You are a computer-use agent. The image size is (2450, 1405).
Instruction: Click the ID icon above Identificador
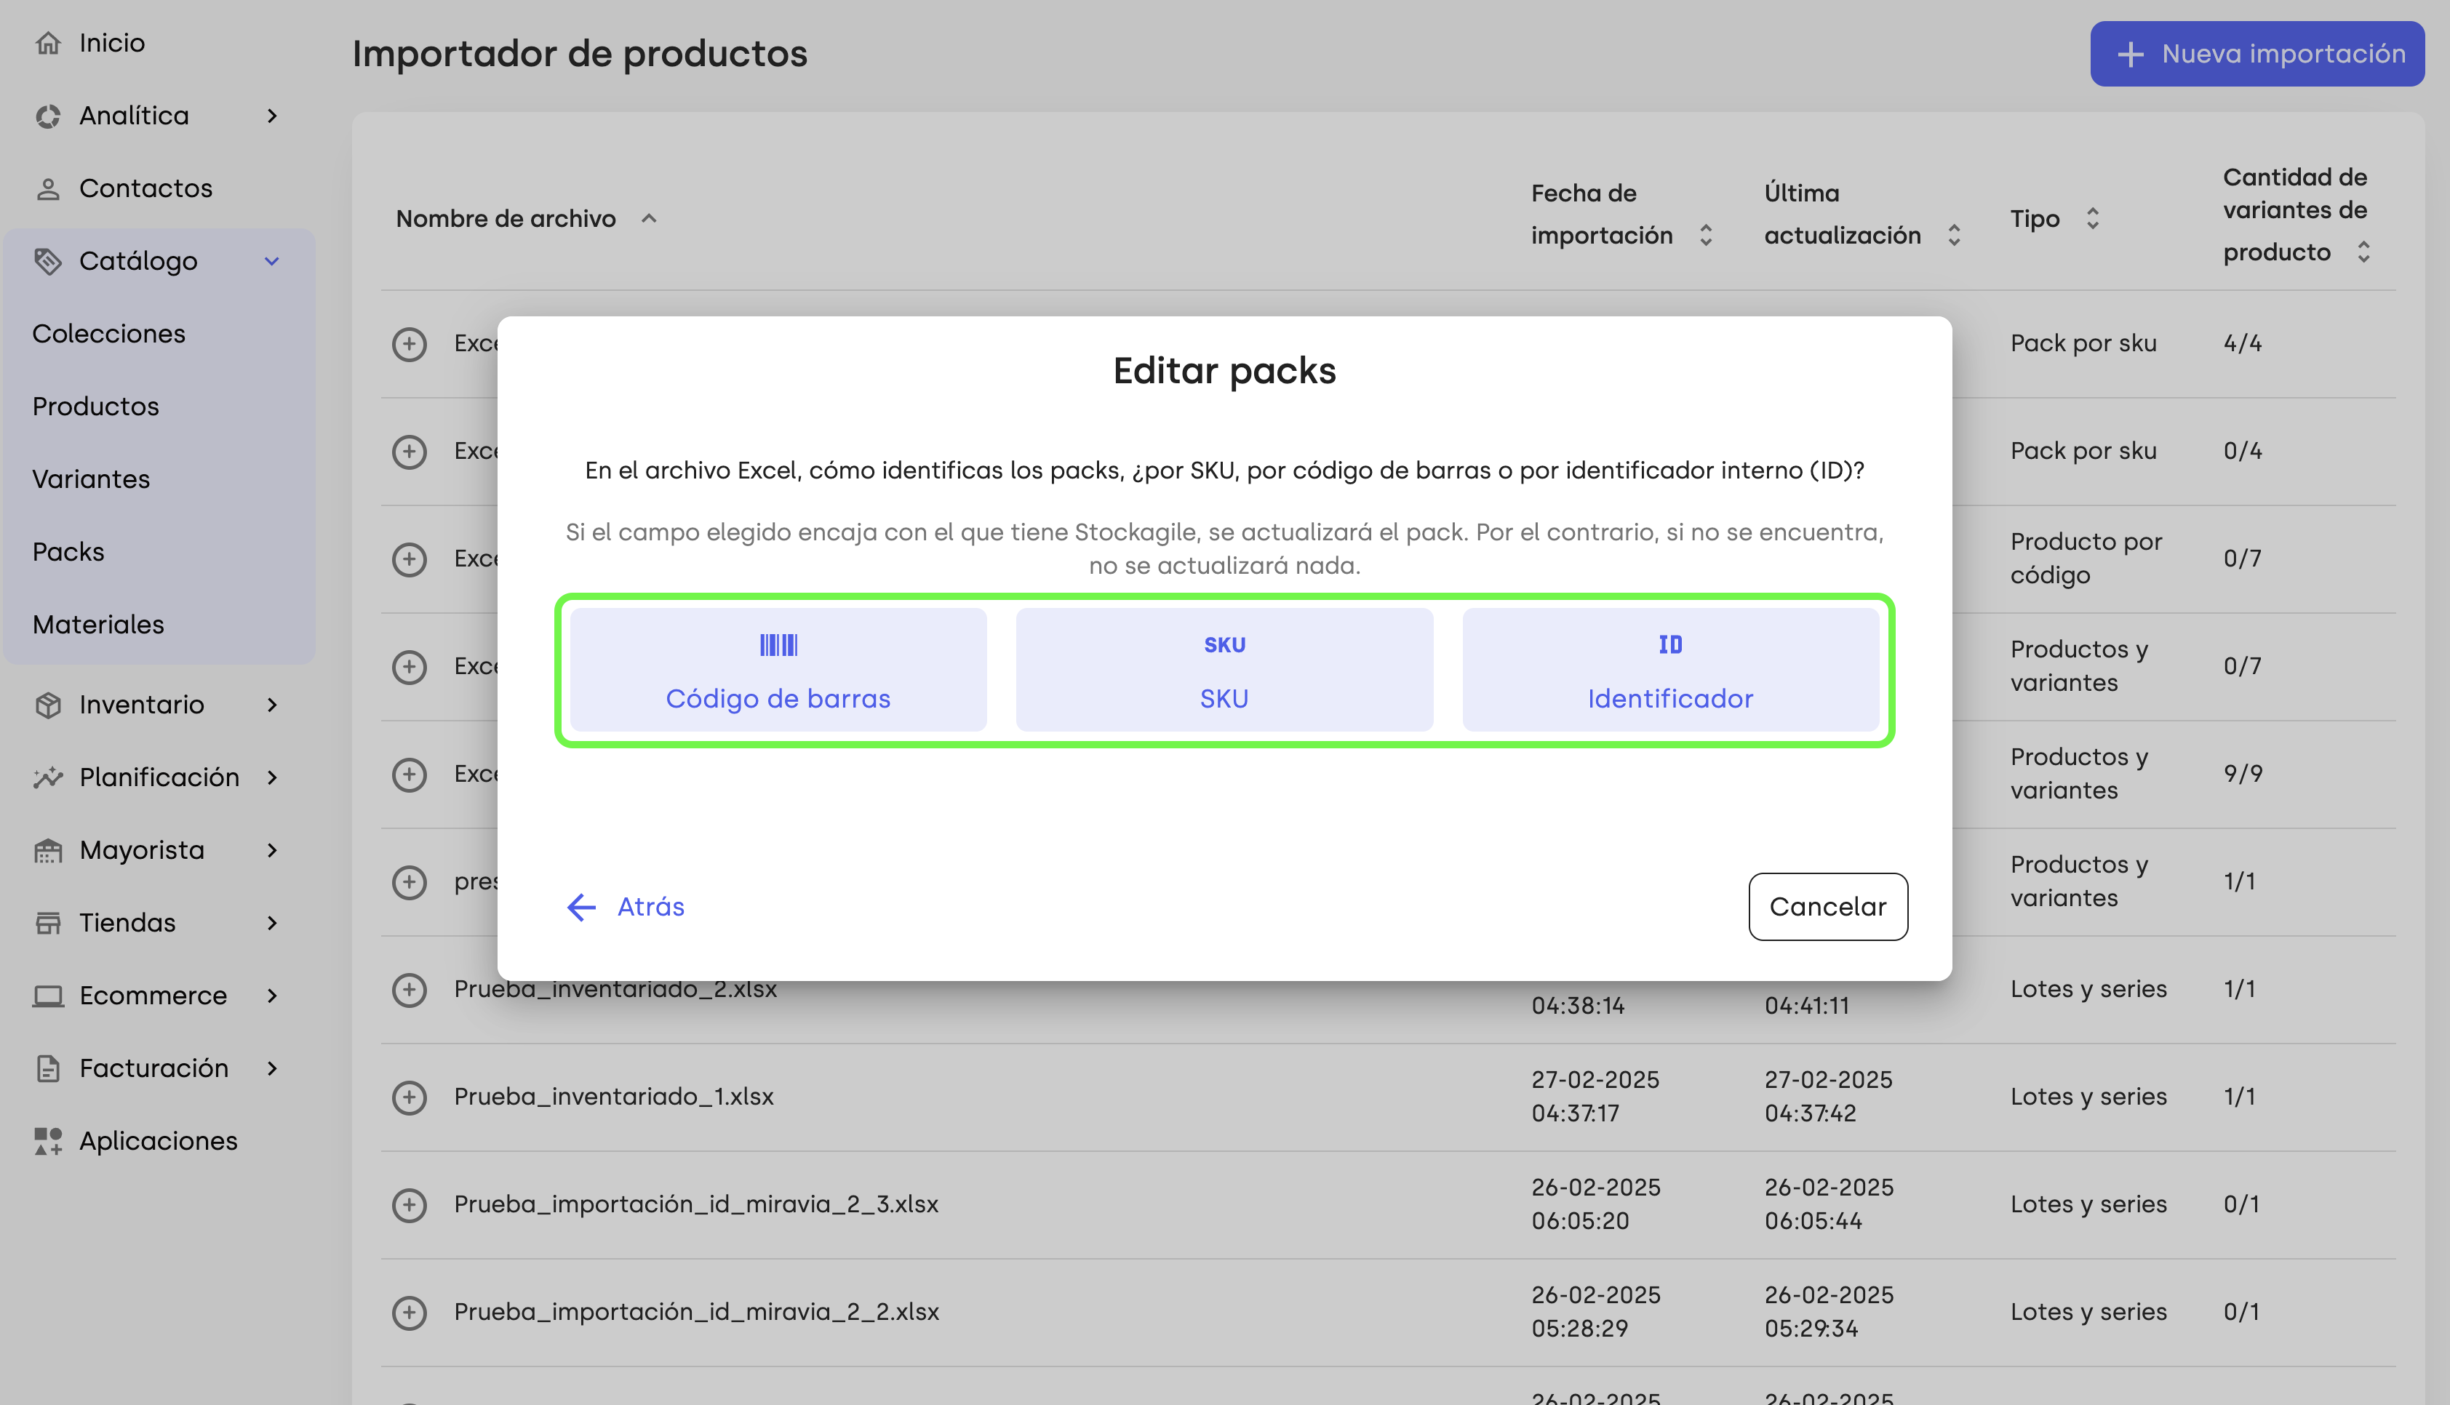click(1670, 644)
